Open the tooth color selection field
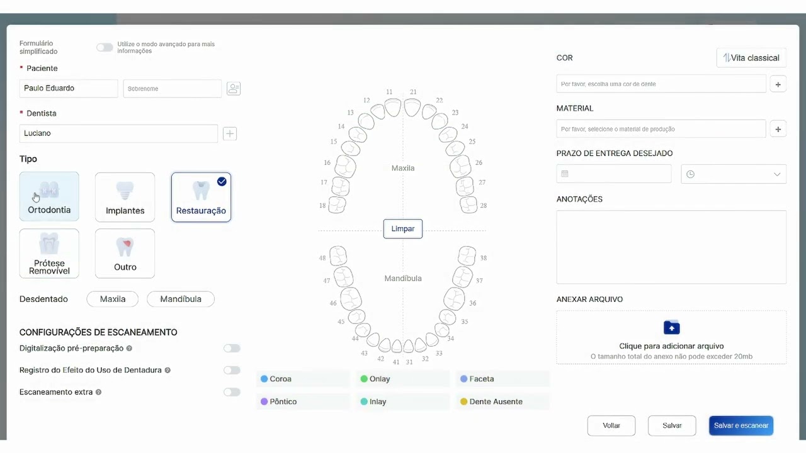This screenshot has height=453, width=806. [x=661, y=84]
